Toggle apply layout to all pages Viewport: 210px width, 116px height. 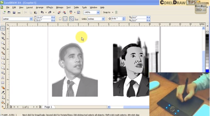71,19
